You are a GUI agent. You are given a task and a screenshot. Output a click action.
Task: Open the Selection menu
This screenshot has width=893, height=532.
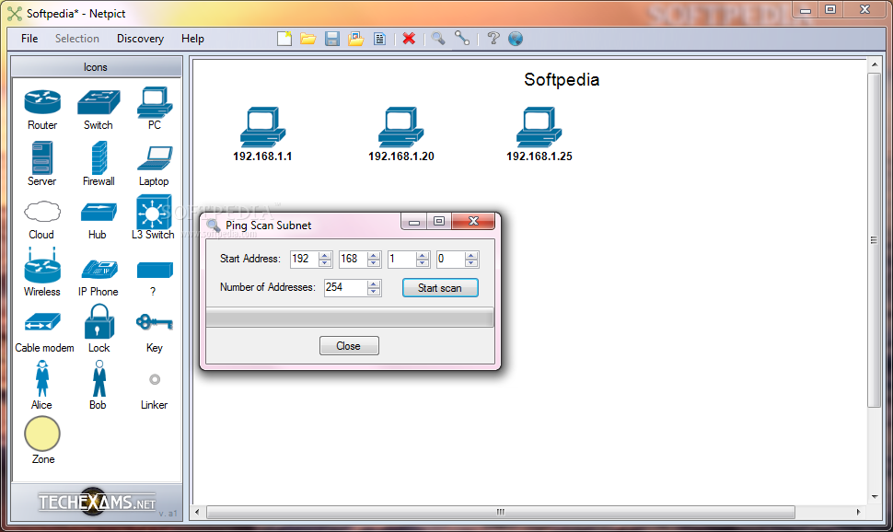(x=77, y=39)
